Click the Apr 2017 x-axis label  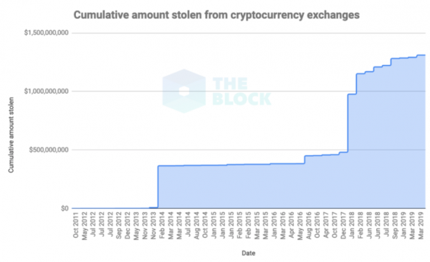pyautogui.click(x=326, y=225)
